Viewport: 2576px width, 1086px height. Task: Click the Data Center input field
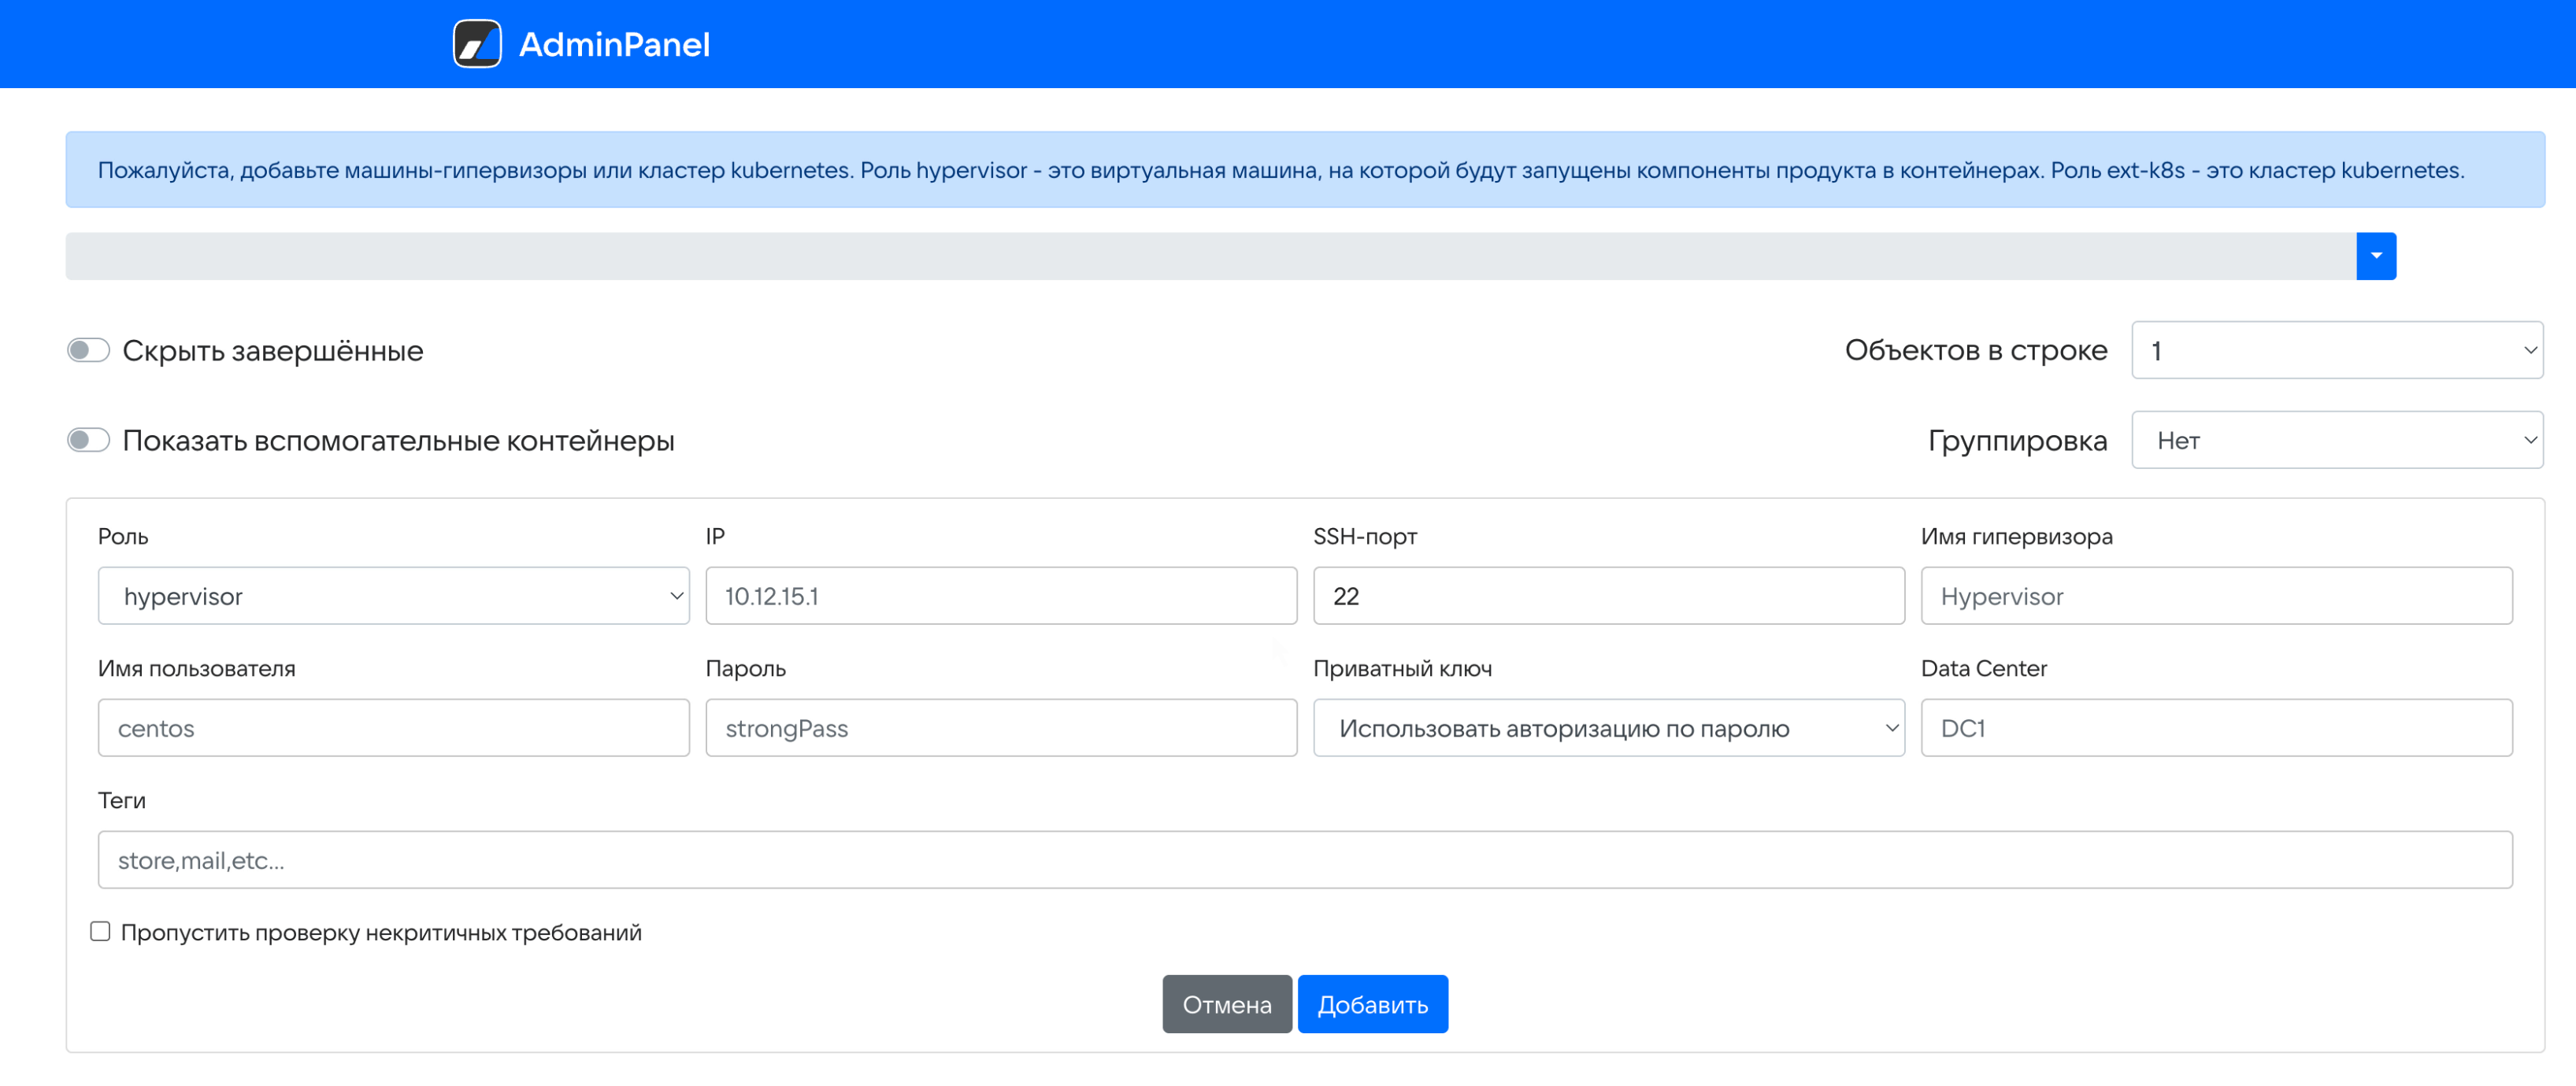2215,729
